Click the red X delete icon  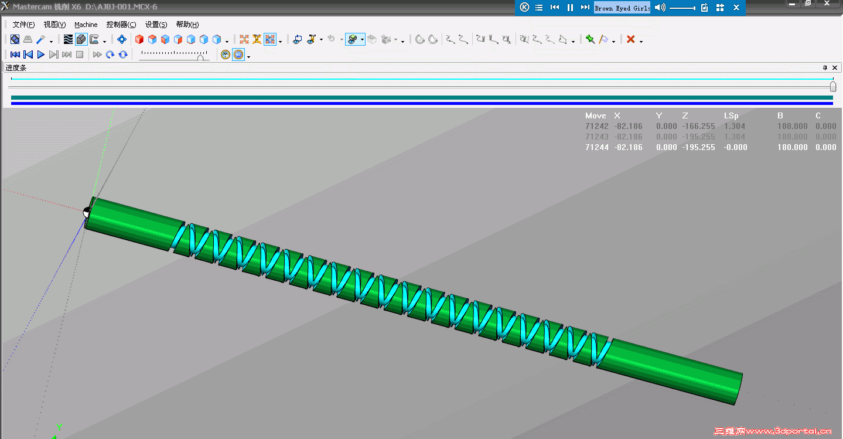point(630,39)
